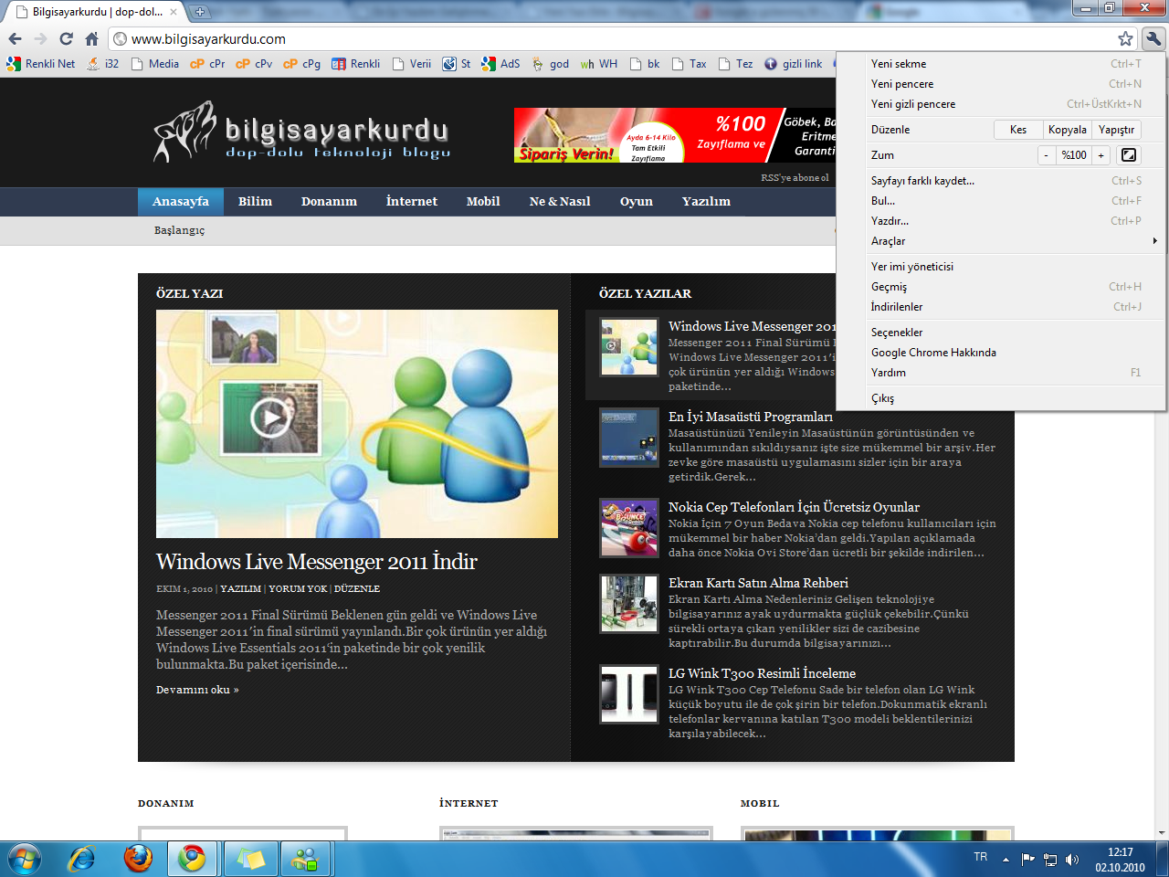Click the wrench settings icon
Screen dimensions: 1169x877
[x=1153, y=38]
